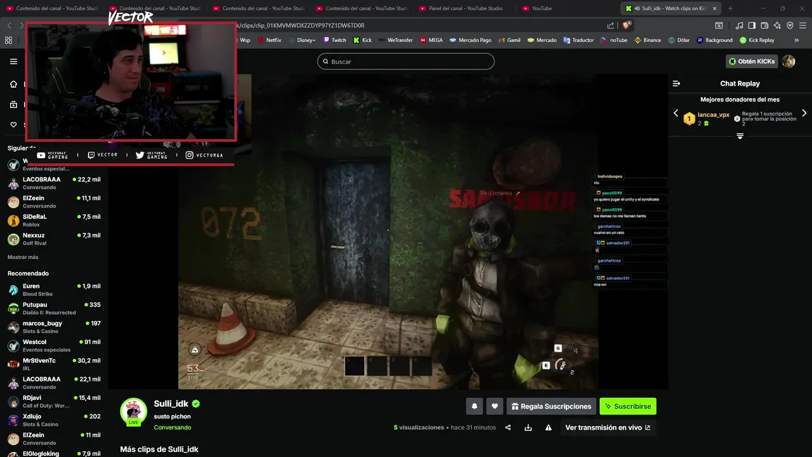Image resolution: width=812 pixels, height=457 pixels.
Task: Close the Sulli_idk Kick tab
Action: coord(715,8)
